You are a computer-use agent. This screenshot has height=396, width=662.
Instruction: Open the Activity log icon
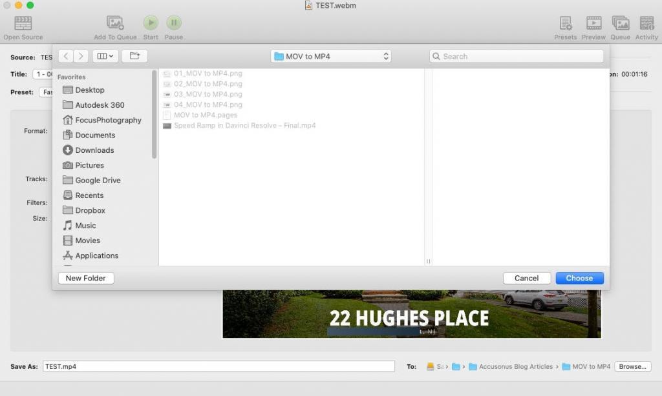646,23
